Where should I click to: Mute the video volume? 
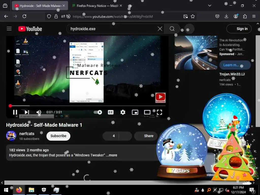(x=39, y=112)
